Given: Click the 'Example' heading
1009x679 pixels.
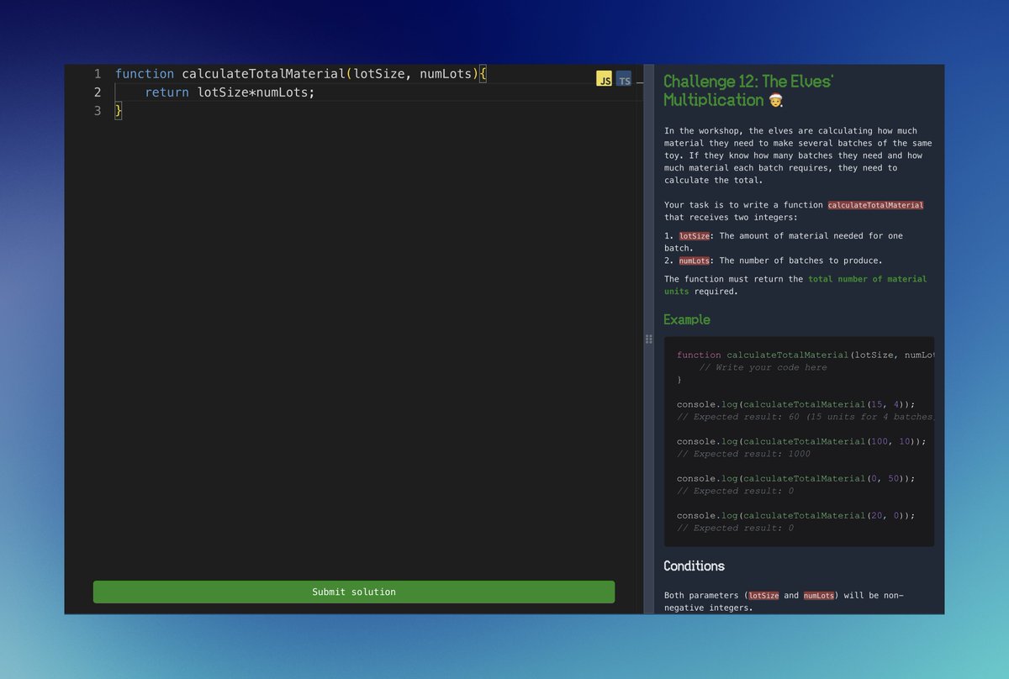Looking at the screenshot, I should (687, 319).
